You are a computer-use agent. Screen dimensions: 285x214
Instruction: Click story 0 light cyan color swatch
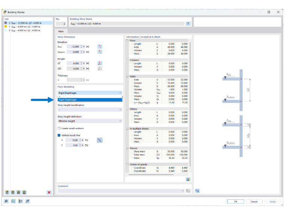(x=6, y=30)
